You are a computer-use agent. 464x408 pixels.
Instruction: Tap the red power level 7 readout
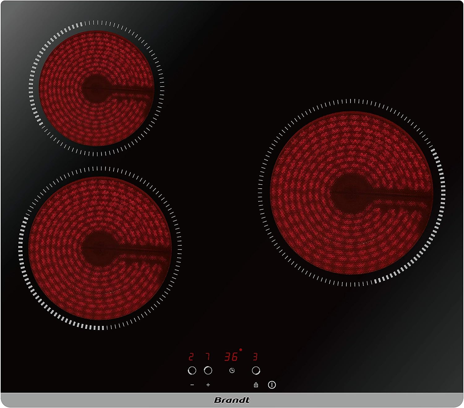208,357
